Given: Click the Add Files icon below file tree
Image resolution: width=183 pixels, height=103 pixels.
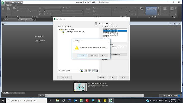Looking at the screenshot, I should [x=82, y=71].
